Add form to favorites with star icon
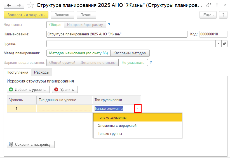 [31, 5]
